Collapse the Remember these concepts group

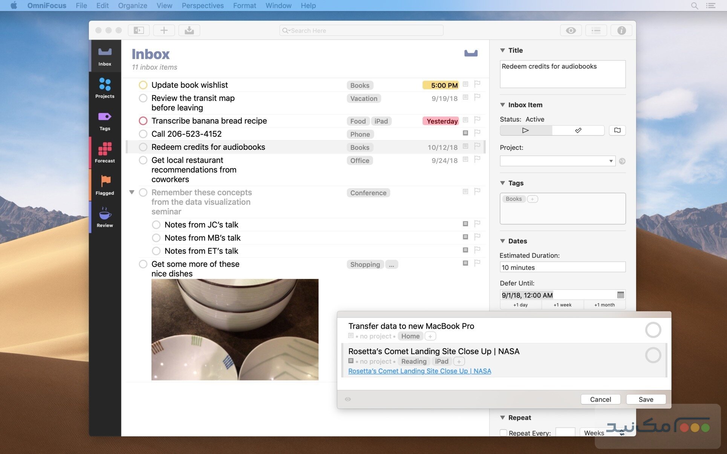pos(132,192)
